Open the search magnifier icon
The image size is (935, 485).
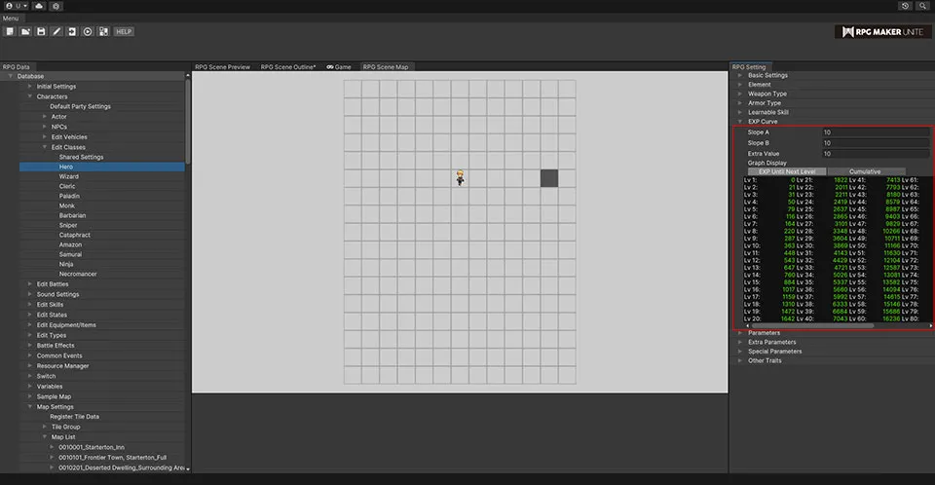pos(922,6)
